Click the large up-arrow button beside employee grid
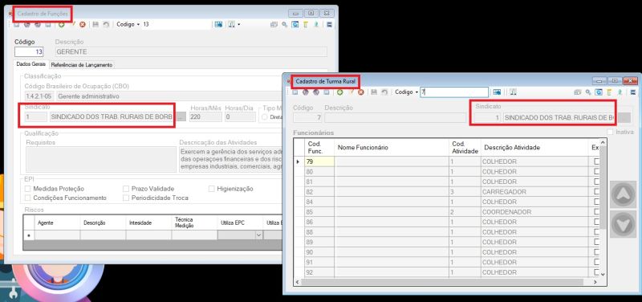This screenshot has height=302, width=642. point(623,194)
